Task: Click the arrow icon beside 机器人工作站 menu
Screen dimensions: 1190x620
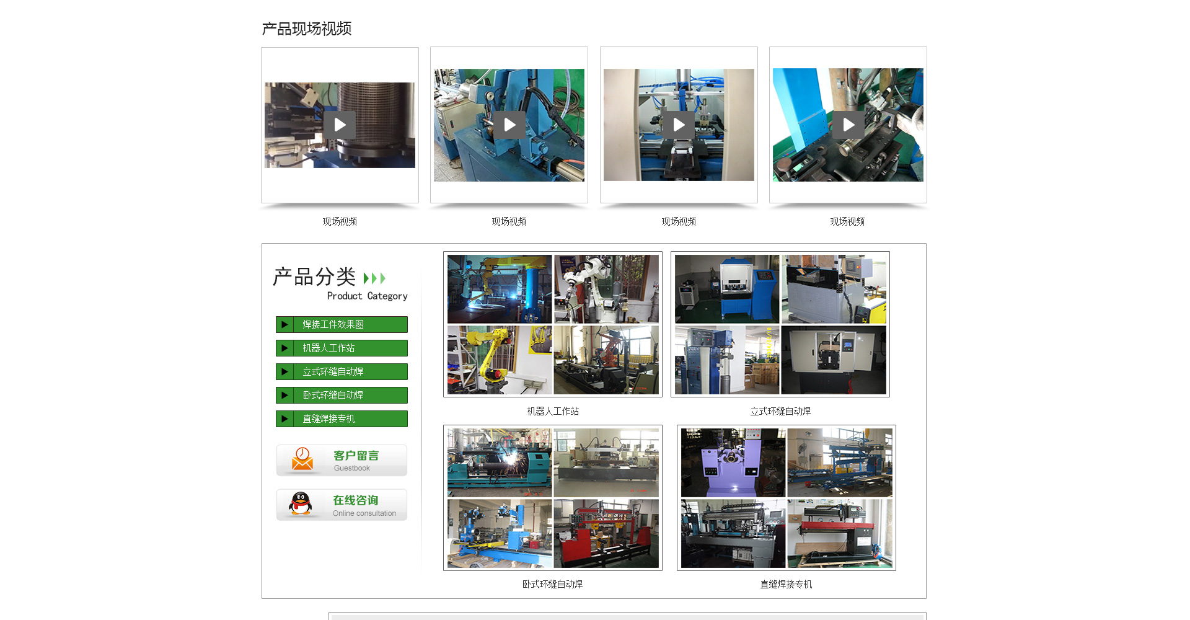Action: pyautogui.click(x=284, y=348)
